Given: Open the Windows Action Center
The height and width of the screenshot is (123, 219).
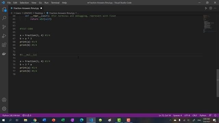Looking at the screenshot, I should click(x=215, y=120).
